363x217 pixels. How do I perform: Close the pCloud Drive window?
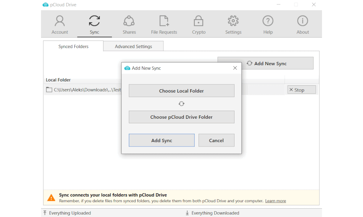314,5
